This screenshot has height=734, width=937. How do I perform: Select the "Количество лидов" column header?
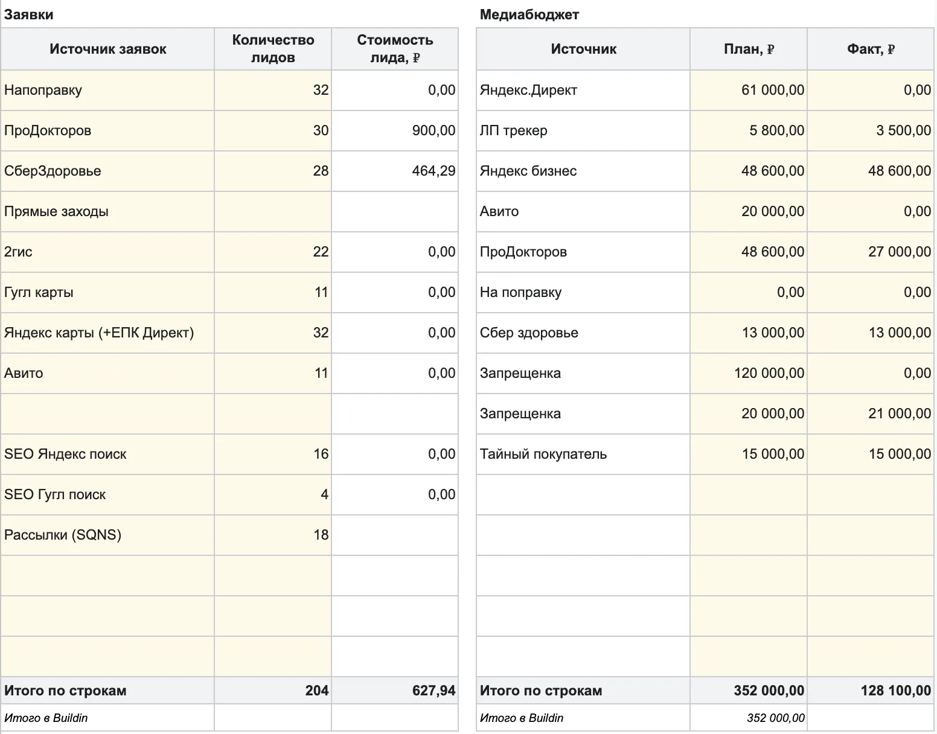click(x=273, y=49)
